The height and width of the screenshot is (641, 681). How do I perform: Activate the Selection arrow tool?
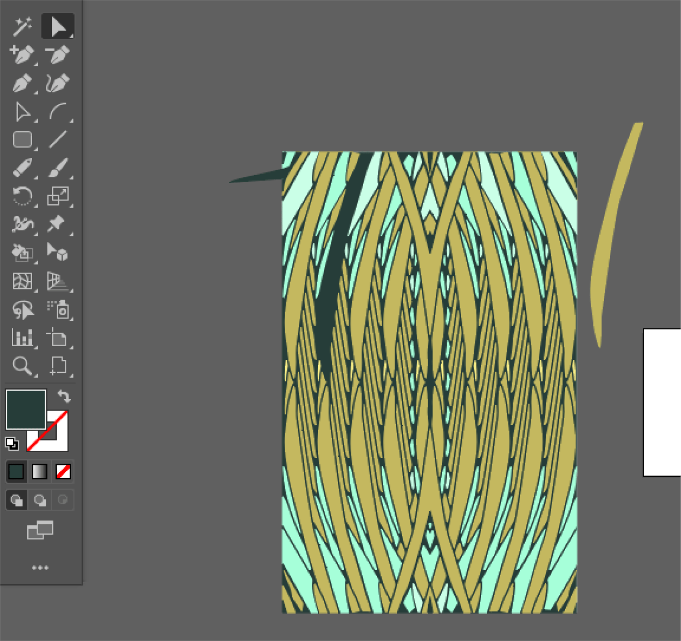[58, 26]
